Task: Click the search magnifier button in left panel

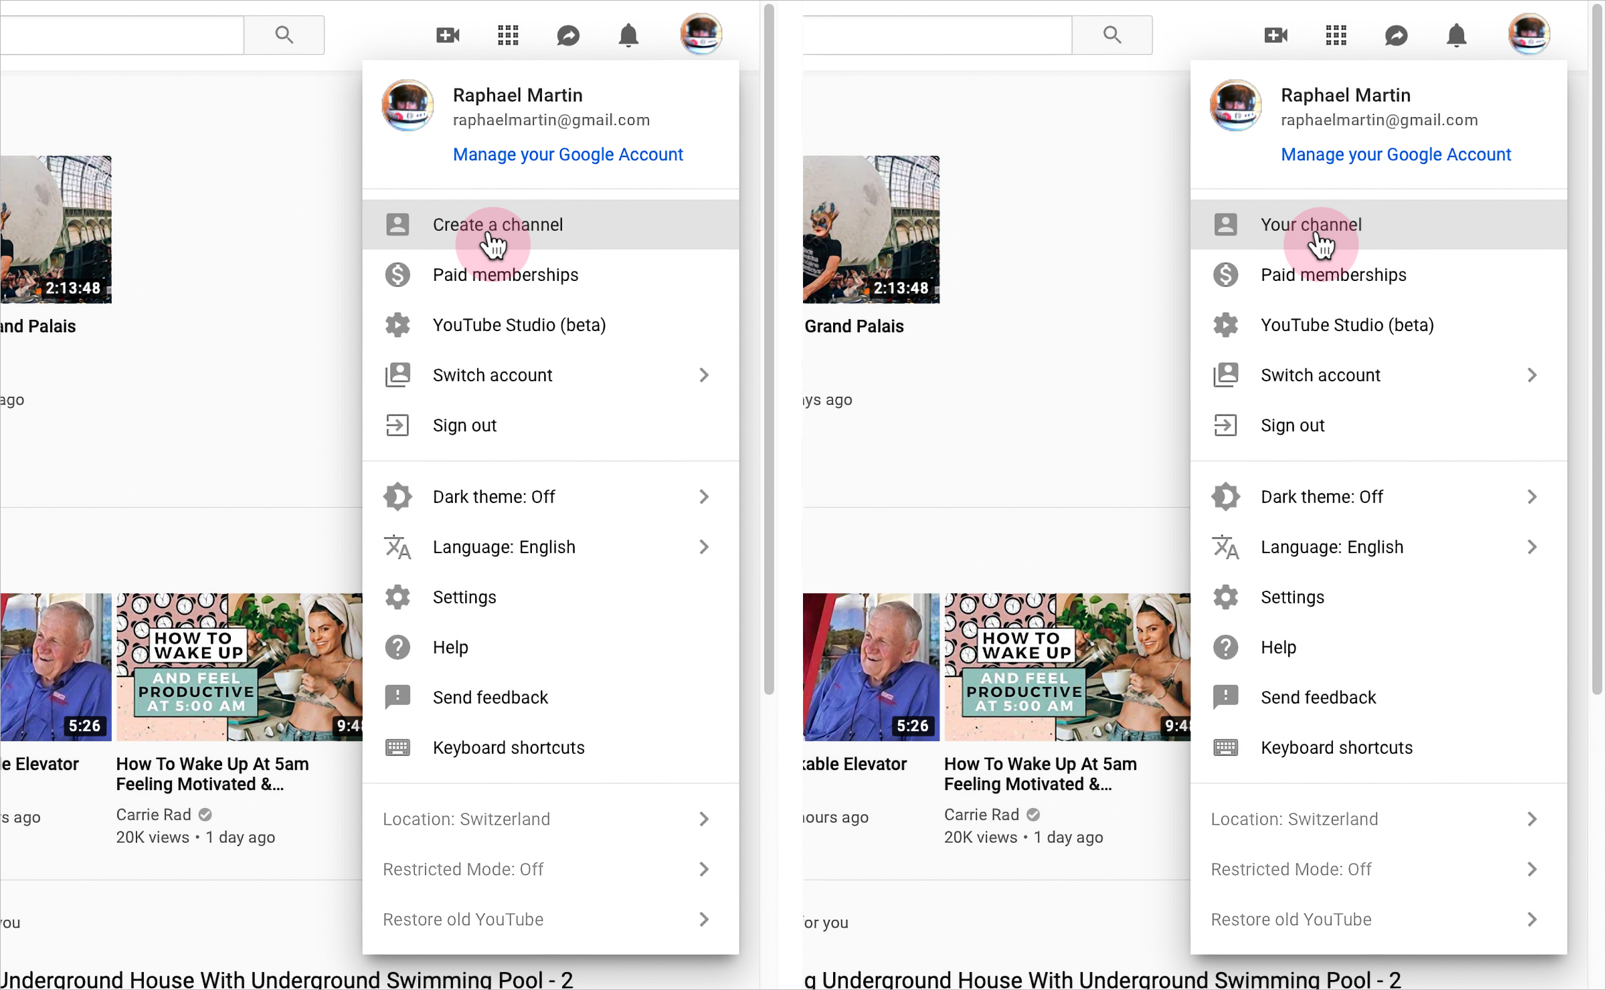Action: (284, 35)
